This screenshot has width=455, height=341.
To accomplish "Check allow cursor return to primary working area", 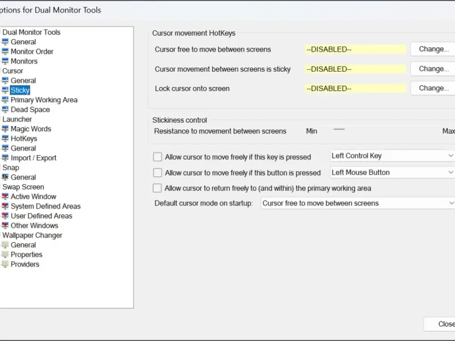I will [158, 188].
